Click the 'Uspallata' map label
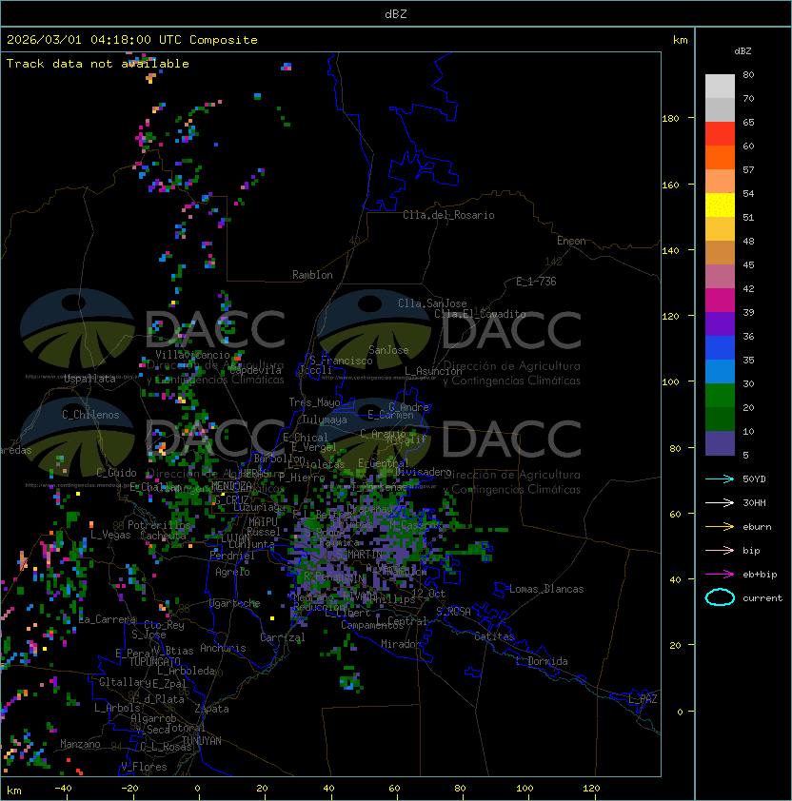This screenshot has height=801, width=792. (x=89, y=379)
